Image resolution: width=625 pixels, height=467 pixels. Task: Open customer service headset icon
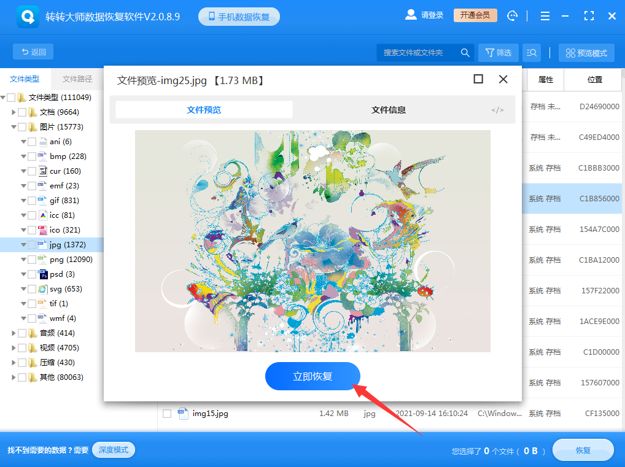pos(512,15)
